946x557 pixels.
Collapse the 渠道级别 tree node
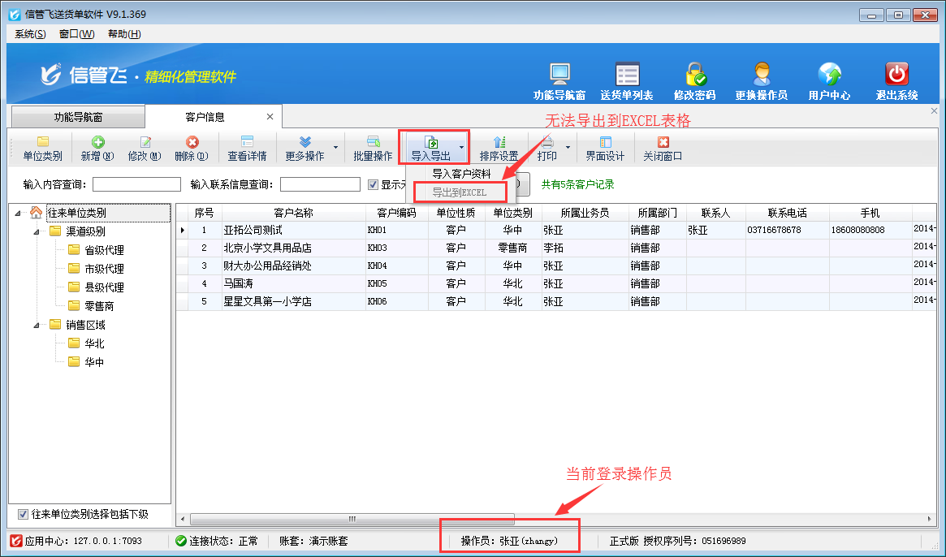(x=36, y=231)
